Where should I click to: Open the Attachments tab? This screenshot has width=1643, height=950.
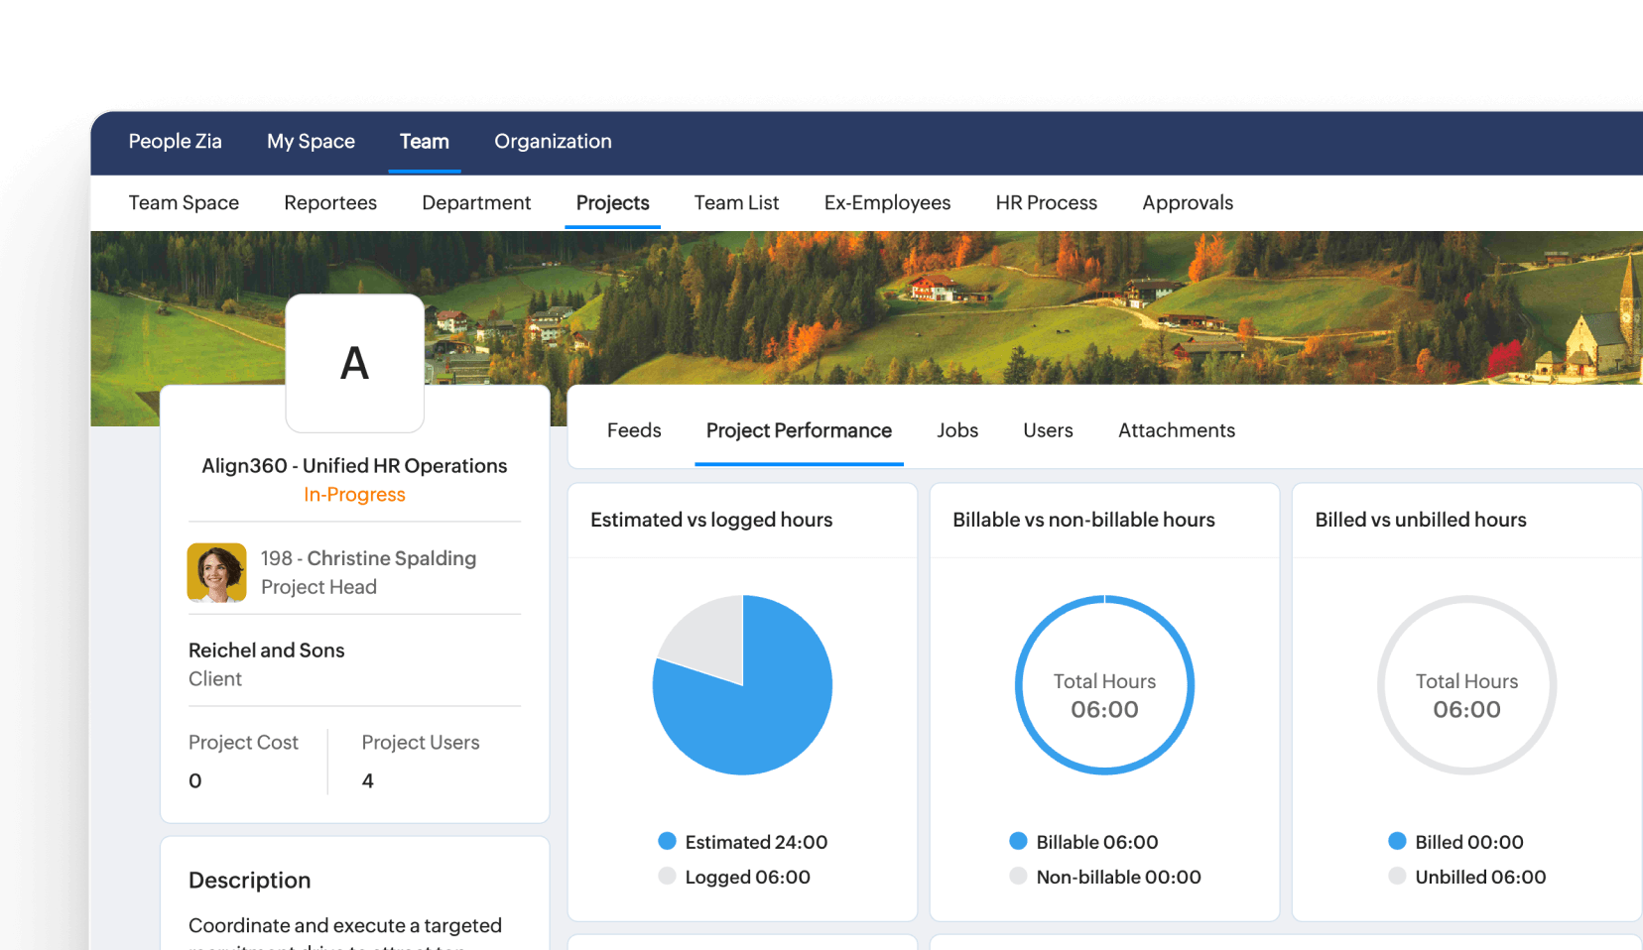(1177, 429)
